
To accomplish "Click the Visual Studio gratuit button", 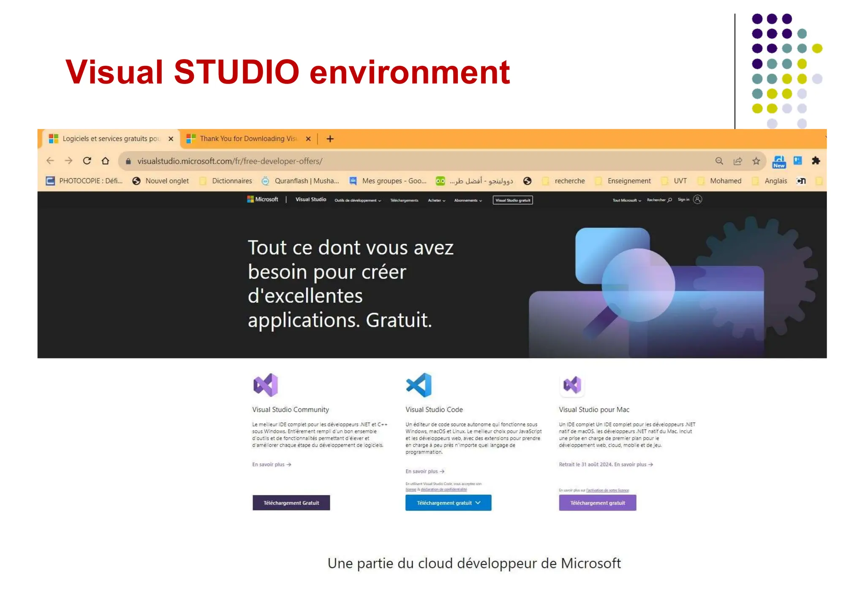I will (x=513, y=200).
